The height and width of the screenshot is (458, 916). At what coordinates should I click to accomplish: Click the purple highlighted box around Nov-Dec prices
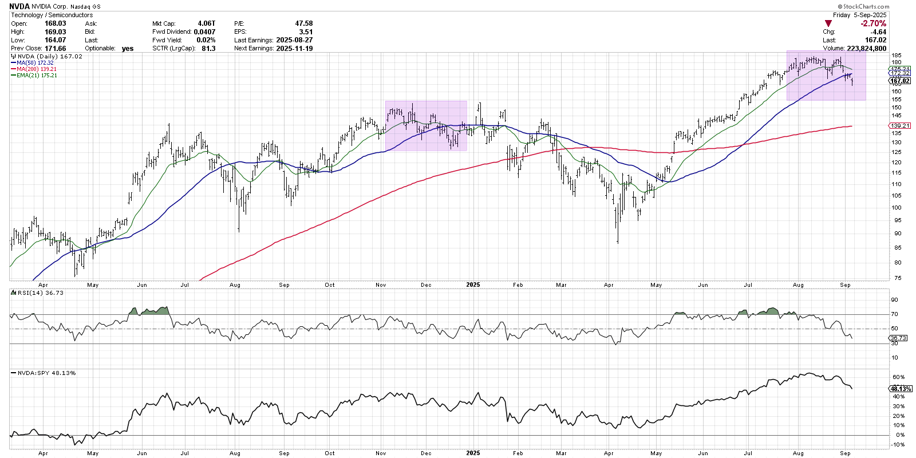click(x=426, y=126)
